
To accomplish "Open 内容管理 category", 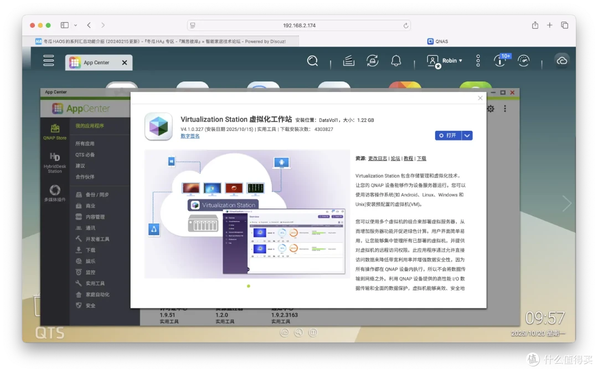I will click(90, 217).
